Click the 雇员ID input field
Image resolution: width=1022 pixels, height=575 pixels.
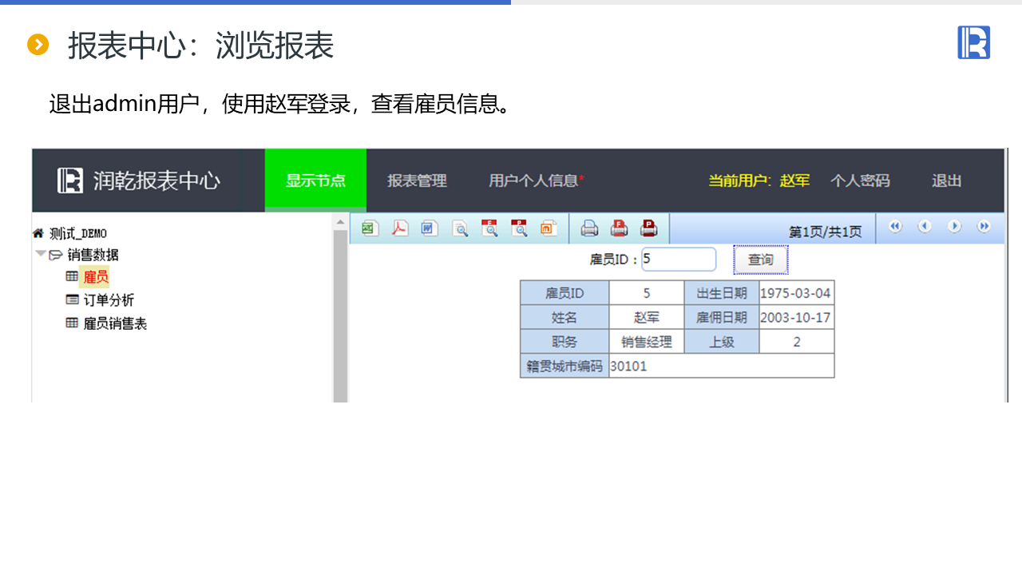(678, 260)
